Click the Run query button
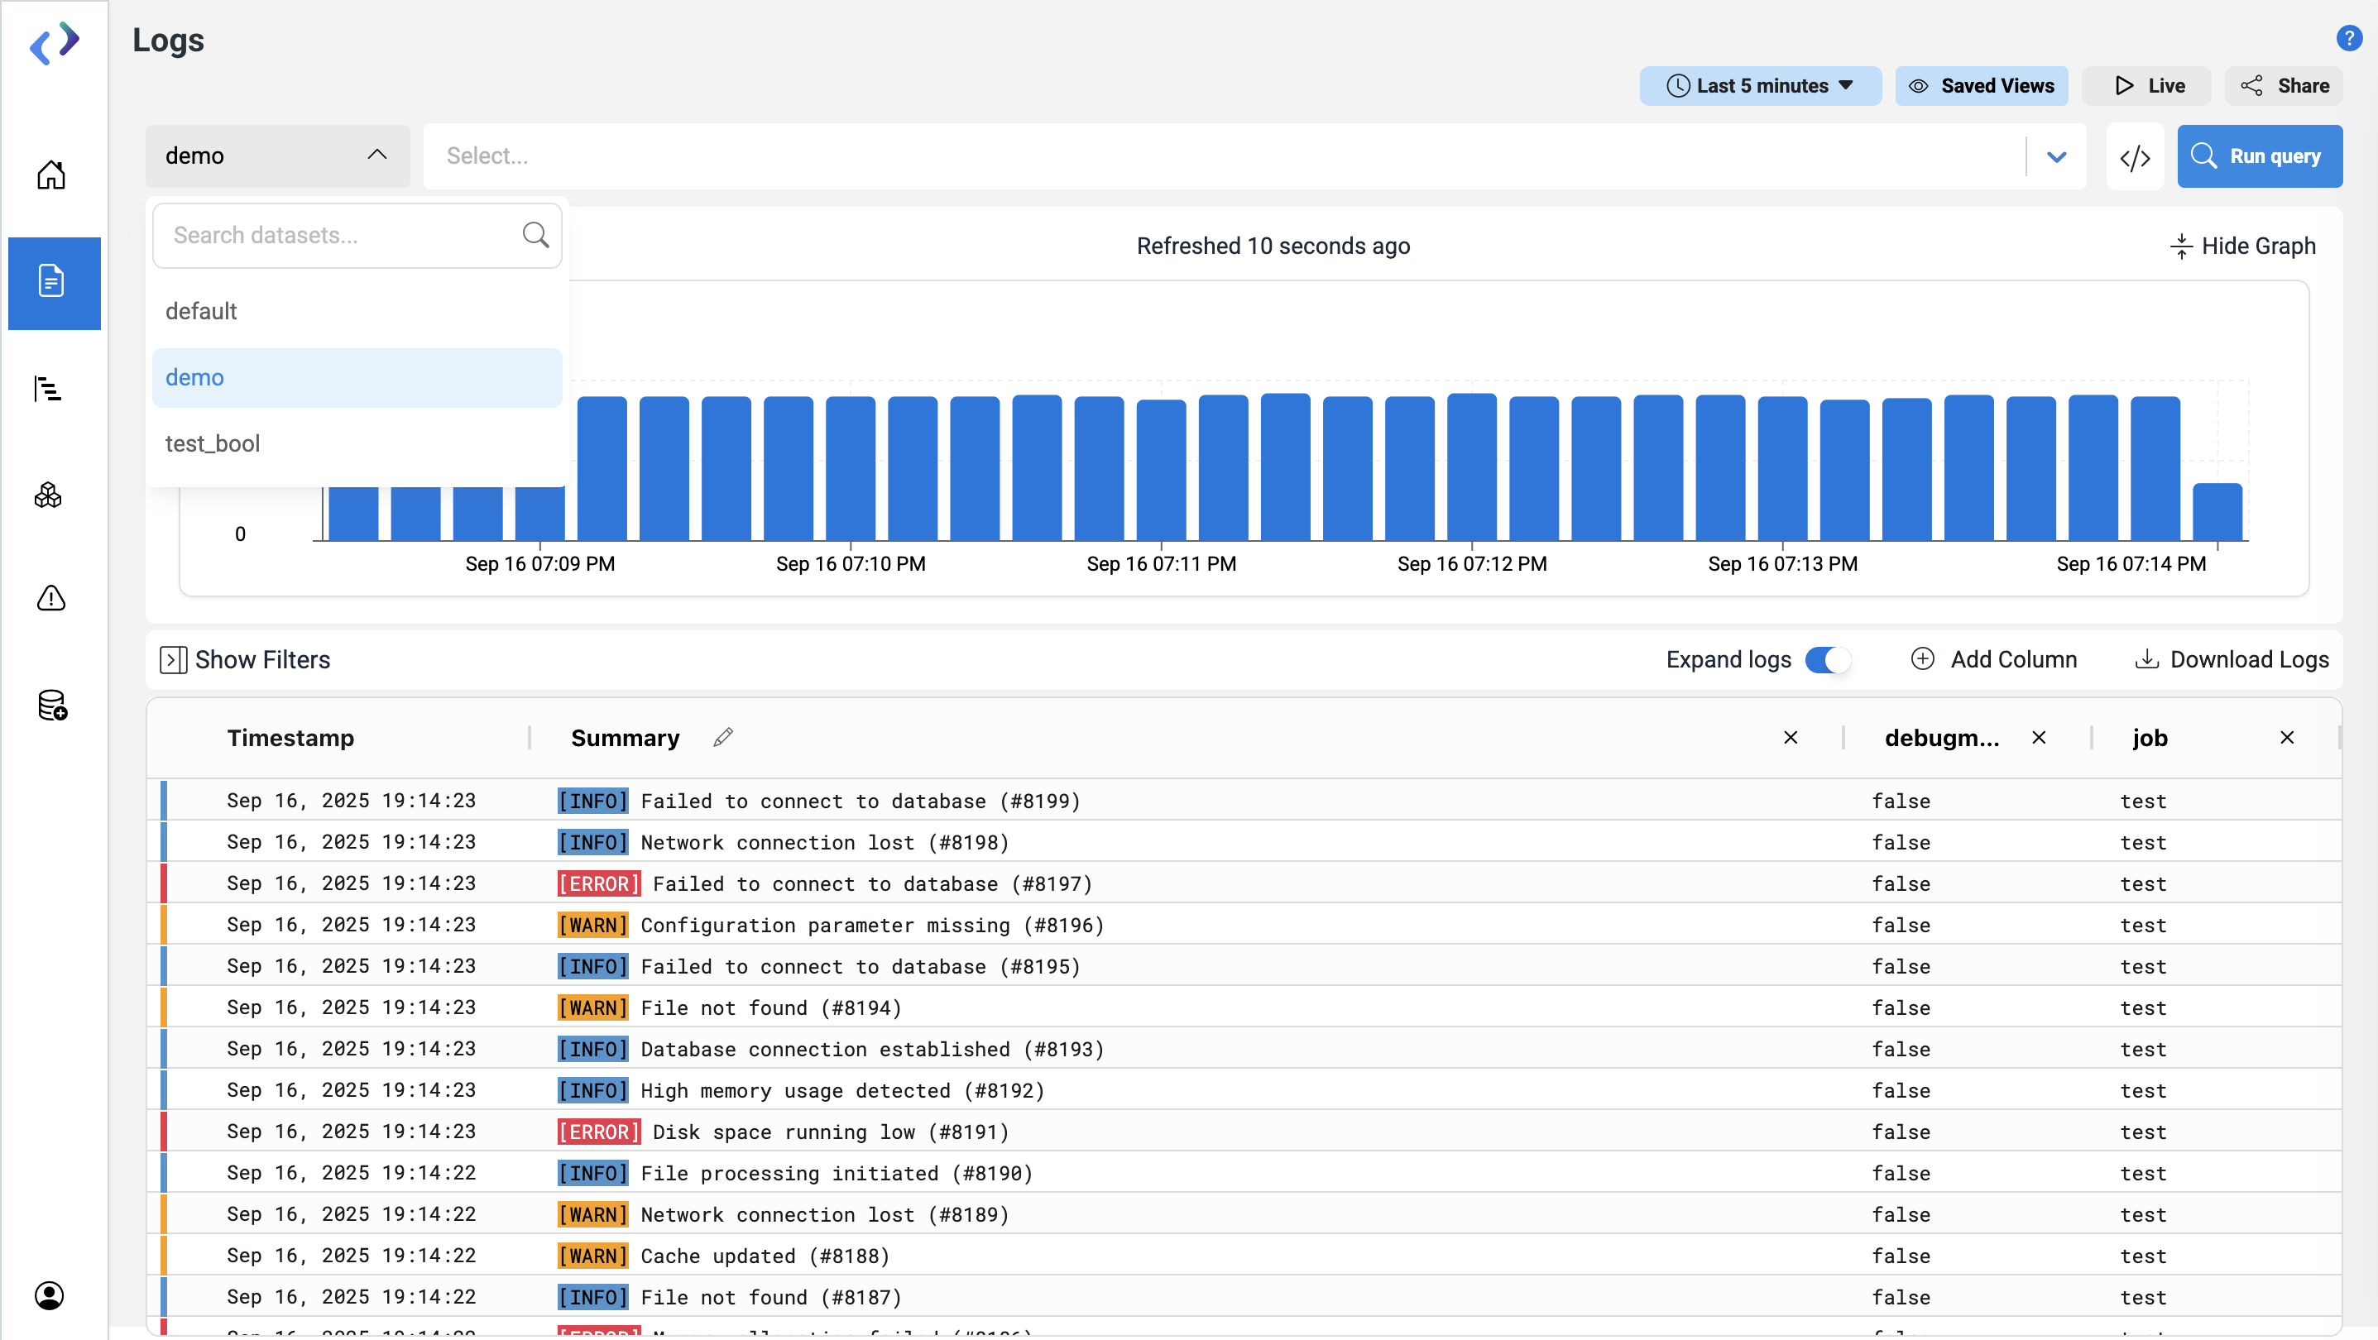This screenshot has height=1340, width=2378. point(2259,157)
